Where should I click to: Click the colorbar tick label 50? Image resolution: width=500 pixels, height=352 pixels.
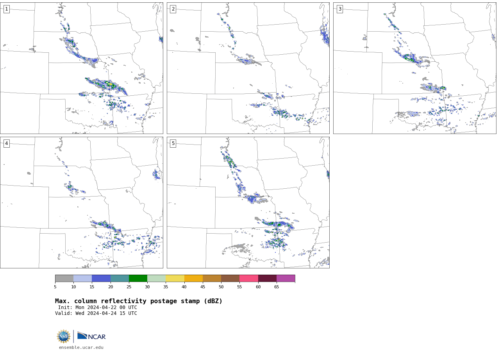221,287
